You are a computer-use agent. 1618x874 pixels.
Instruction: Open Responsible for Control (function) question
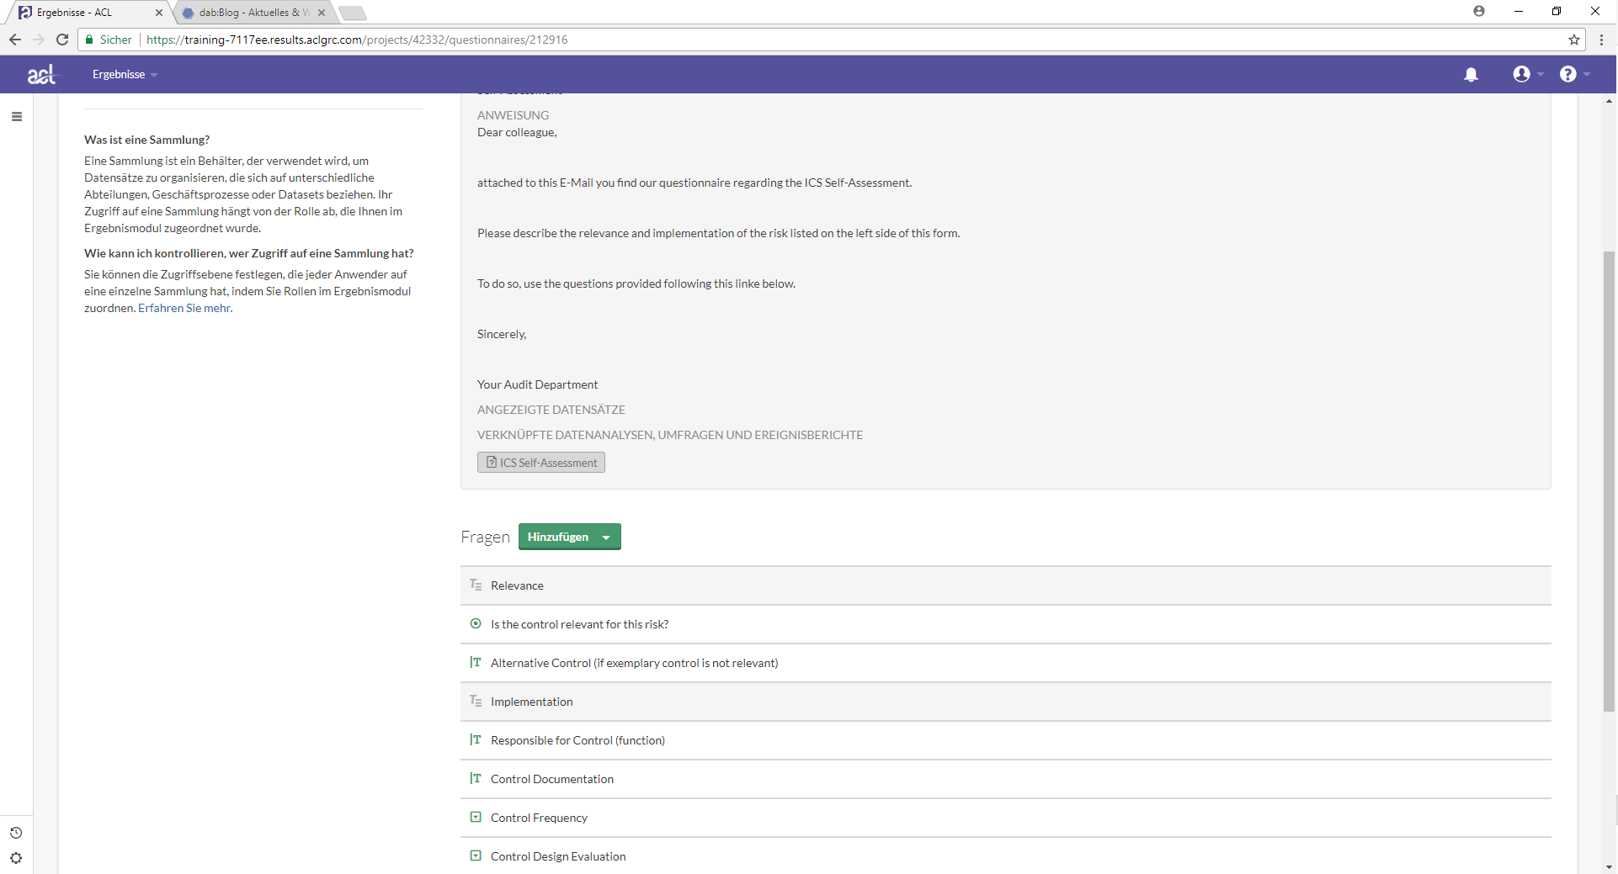point(1005,740)
